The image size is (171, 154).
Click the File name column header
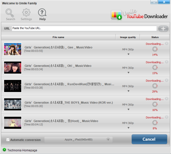click(x=58, y=37)
